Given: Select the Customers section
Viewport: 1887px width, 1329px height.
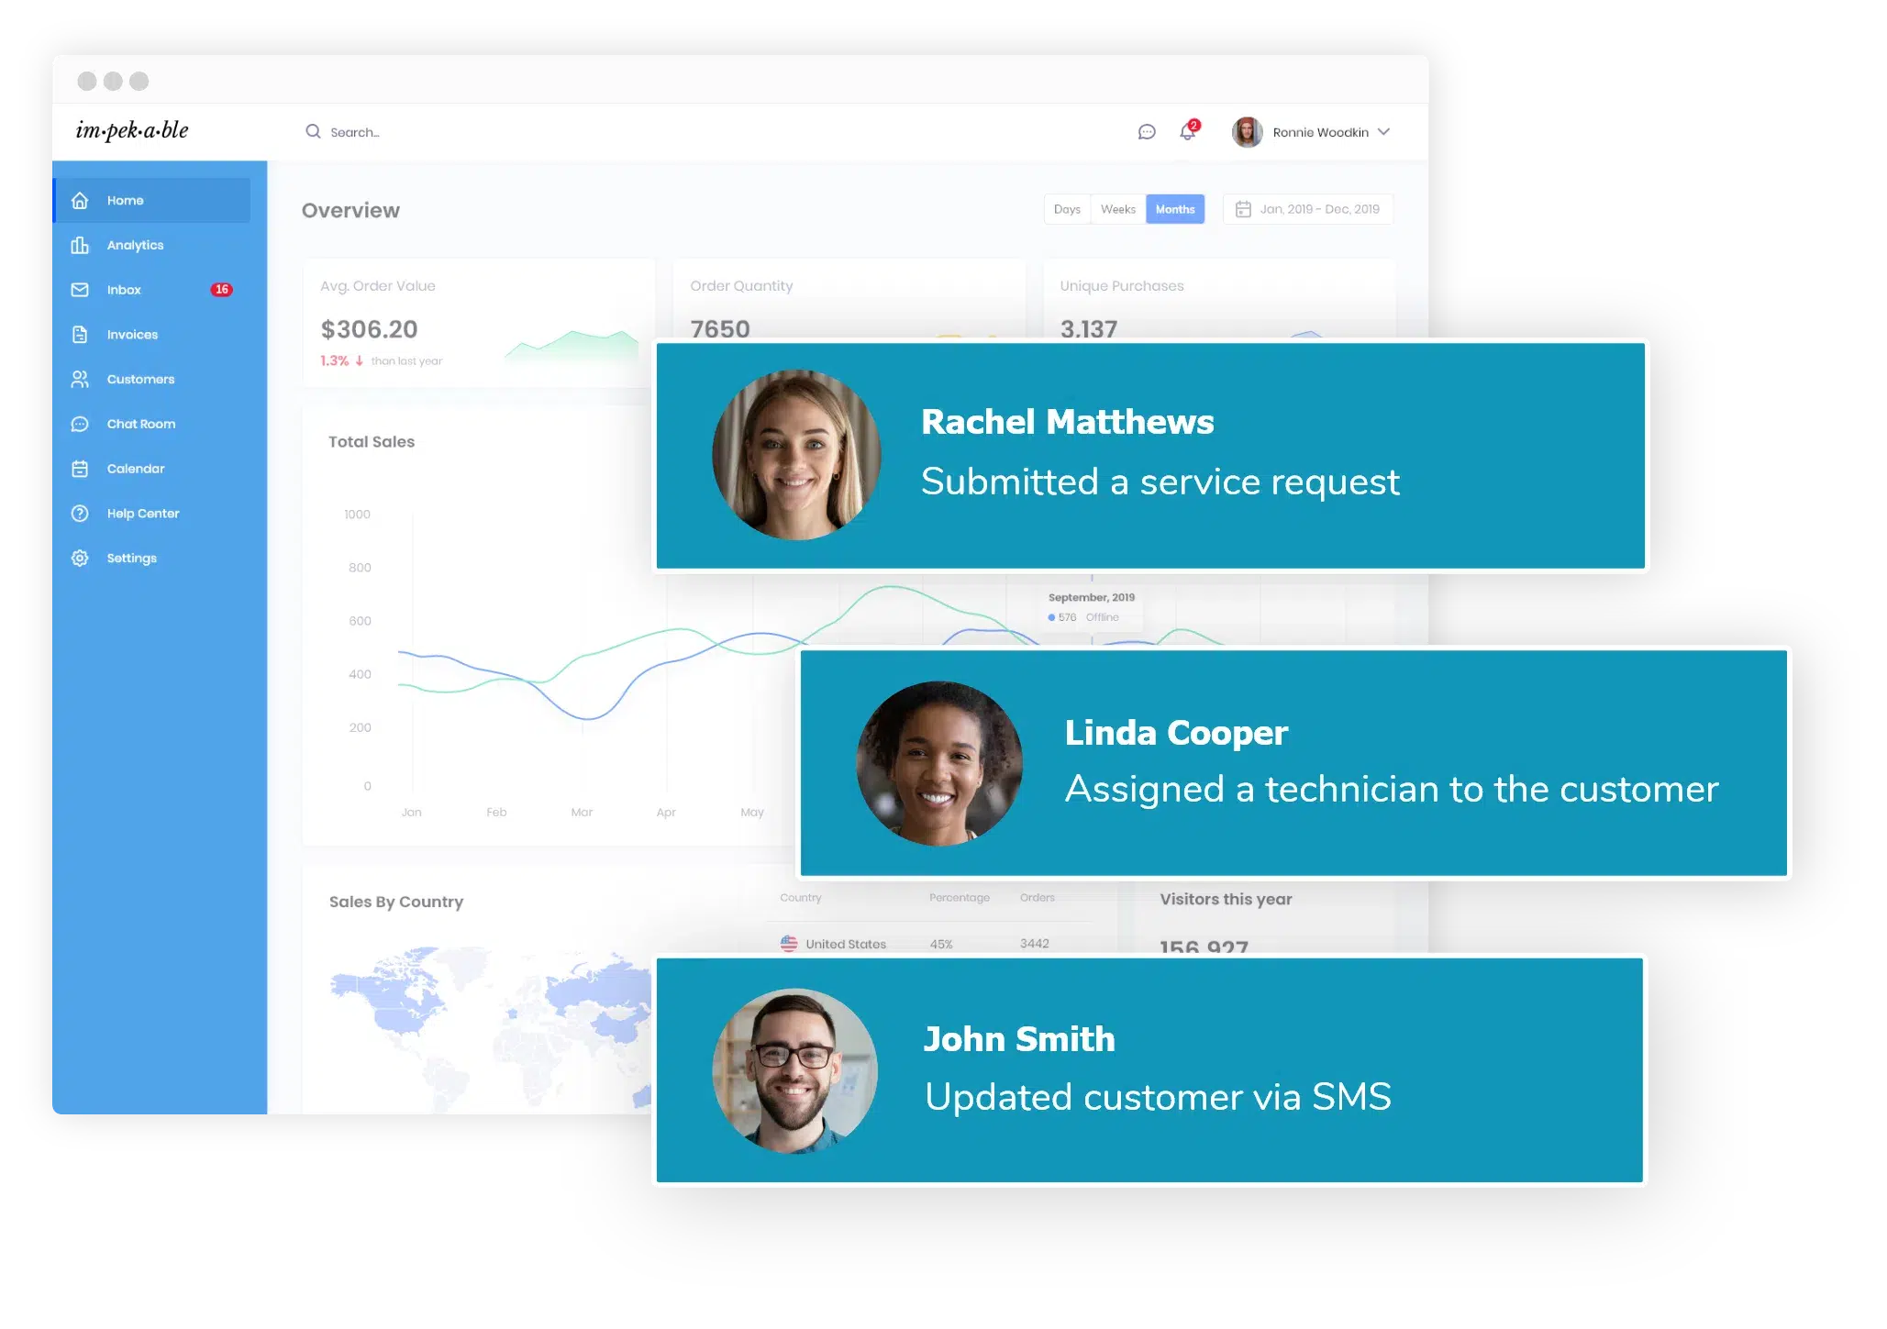Looking at the screenshot, I should coord(141,378).
